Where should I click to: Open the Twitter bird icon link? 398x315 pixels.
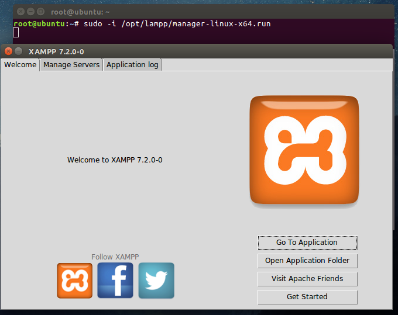coord(156,281)
